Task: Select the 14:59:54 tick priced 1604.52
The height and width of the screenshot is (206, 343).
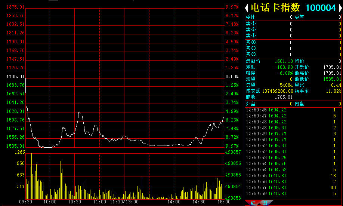Action: pyautogui.click(x=293, y=170)
